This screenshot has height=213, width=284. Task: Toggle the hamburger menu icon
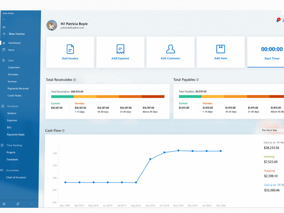(x=4, y=27)
